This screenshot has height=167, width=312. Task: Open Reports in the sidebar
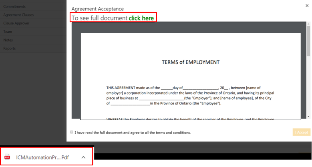tap(9, 48)
